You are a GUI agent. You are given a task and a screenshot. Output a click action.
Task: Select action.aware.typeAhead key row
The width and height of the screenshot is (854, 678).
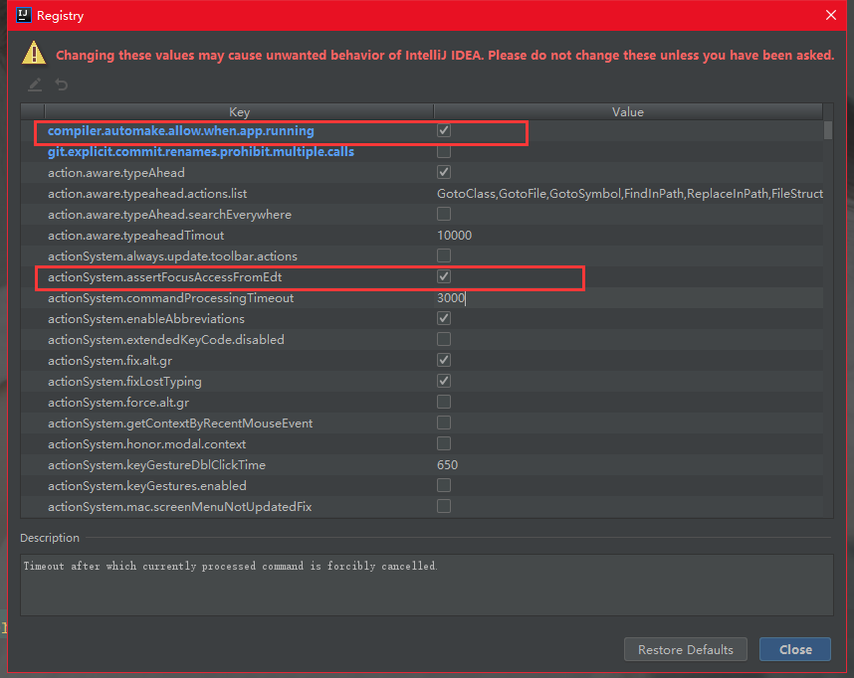[116, 173]
